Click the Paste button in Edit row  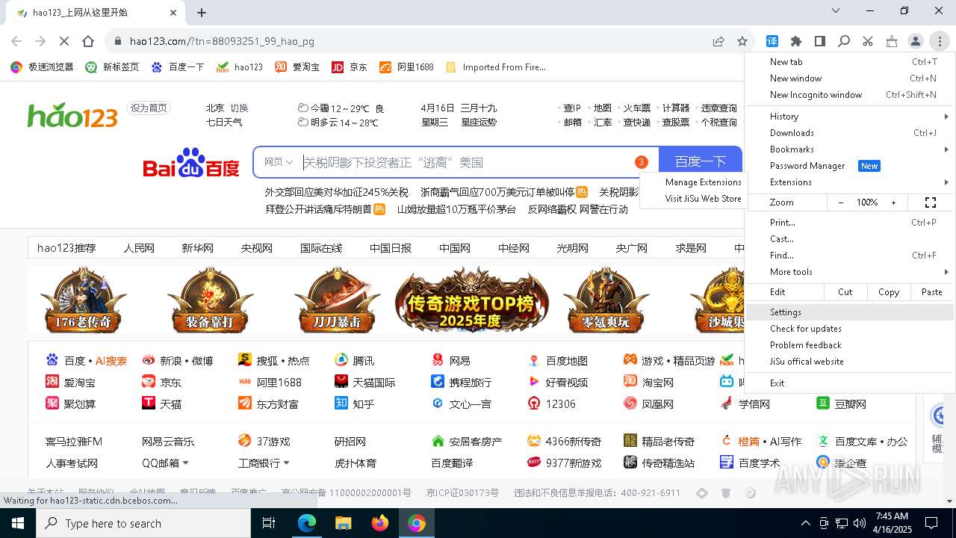point(932,292)
